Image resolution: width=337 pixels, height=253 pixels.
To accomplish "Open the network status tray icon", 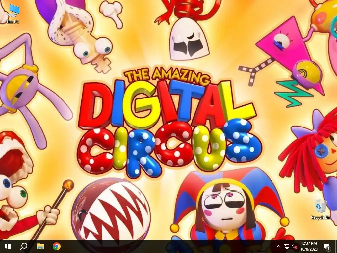I will pyautogui.click(x=287, y=246).
